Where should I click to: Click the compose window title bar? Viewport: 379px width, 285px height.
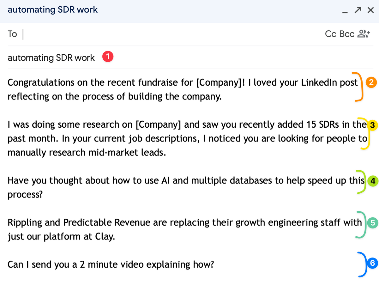click(x=52, y=10)
